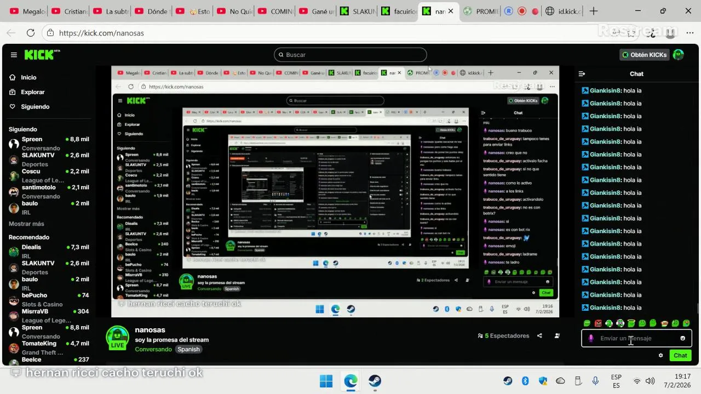Open the Coscu channel in the sidebar
Viewport: 701px width, 394px height.
(48, 175)
